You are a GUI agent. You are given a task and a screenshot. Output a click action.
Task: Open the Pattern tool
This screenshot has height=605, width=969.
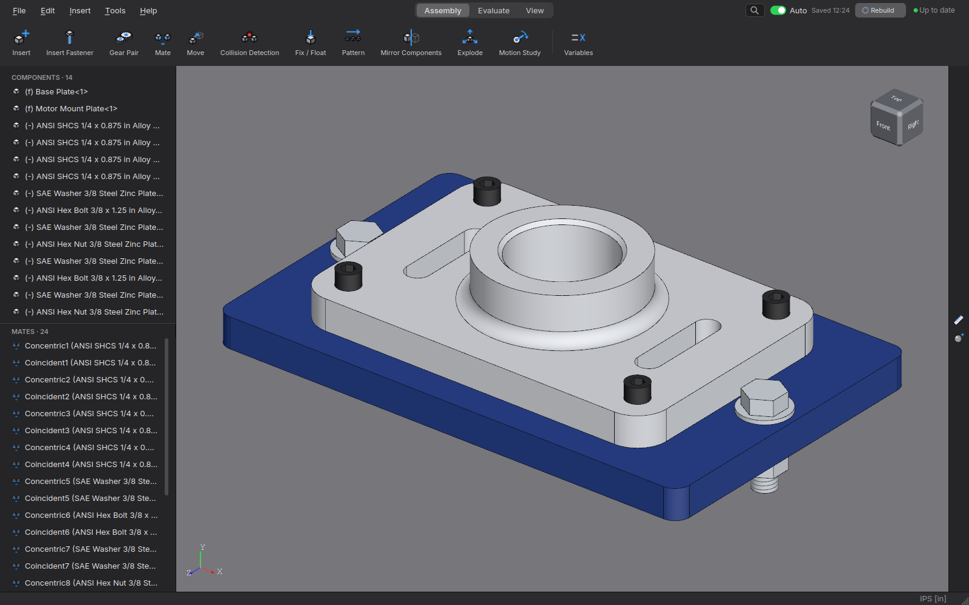click(x=353, y=44)
